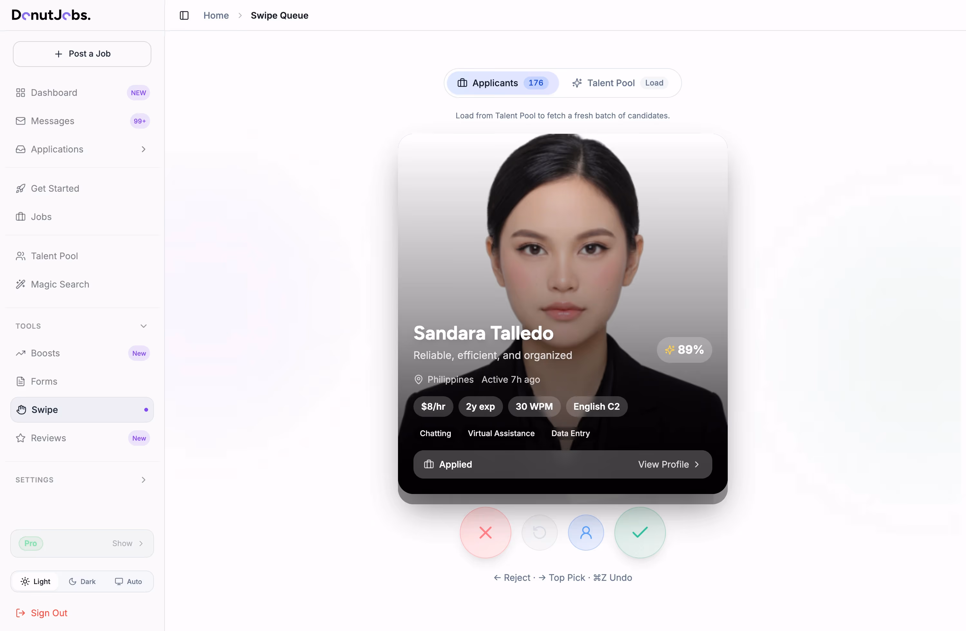
Task: Click the Sandara Talledo name heading
Action: coord(483,333)
